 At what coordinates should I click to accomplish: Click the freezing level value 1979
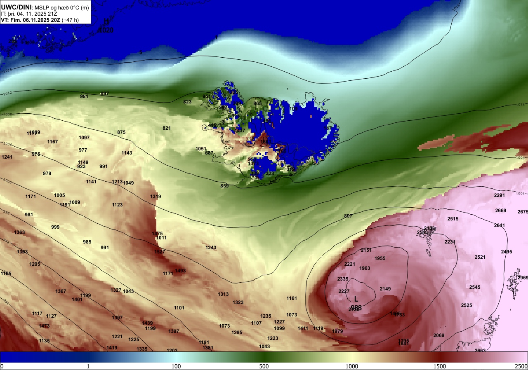(337, 331)
